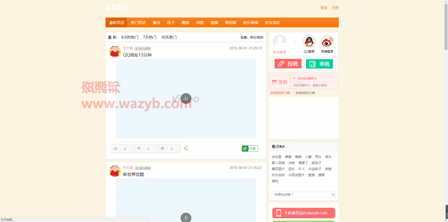
Task: Click the level badge beside 天天喜 in first post
Action: click(143, 48)
